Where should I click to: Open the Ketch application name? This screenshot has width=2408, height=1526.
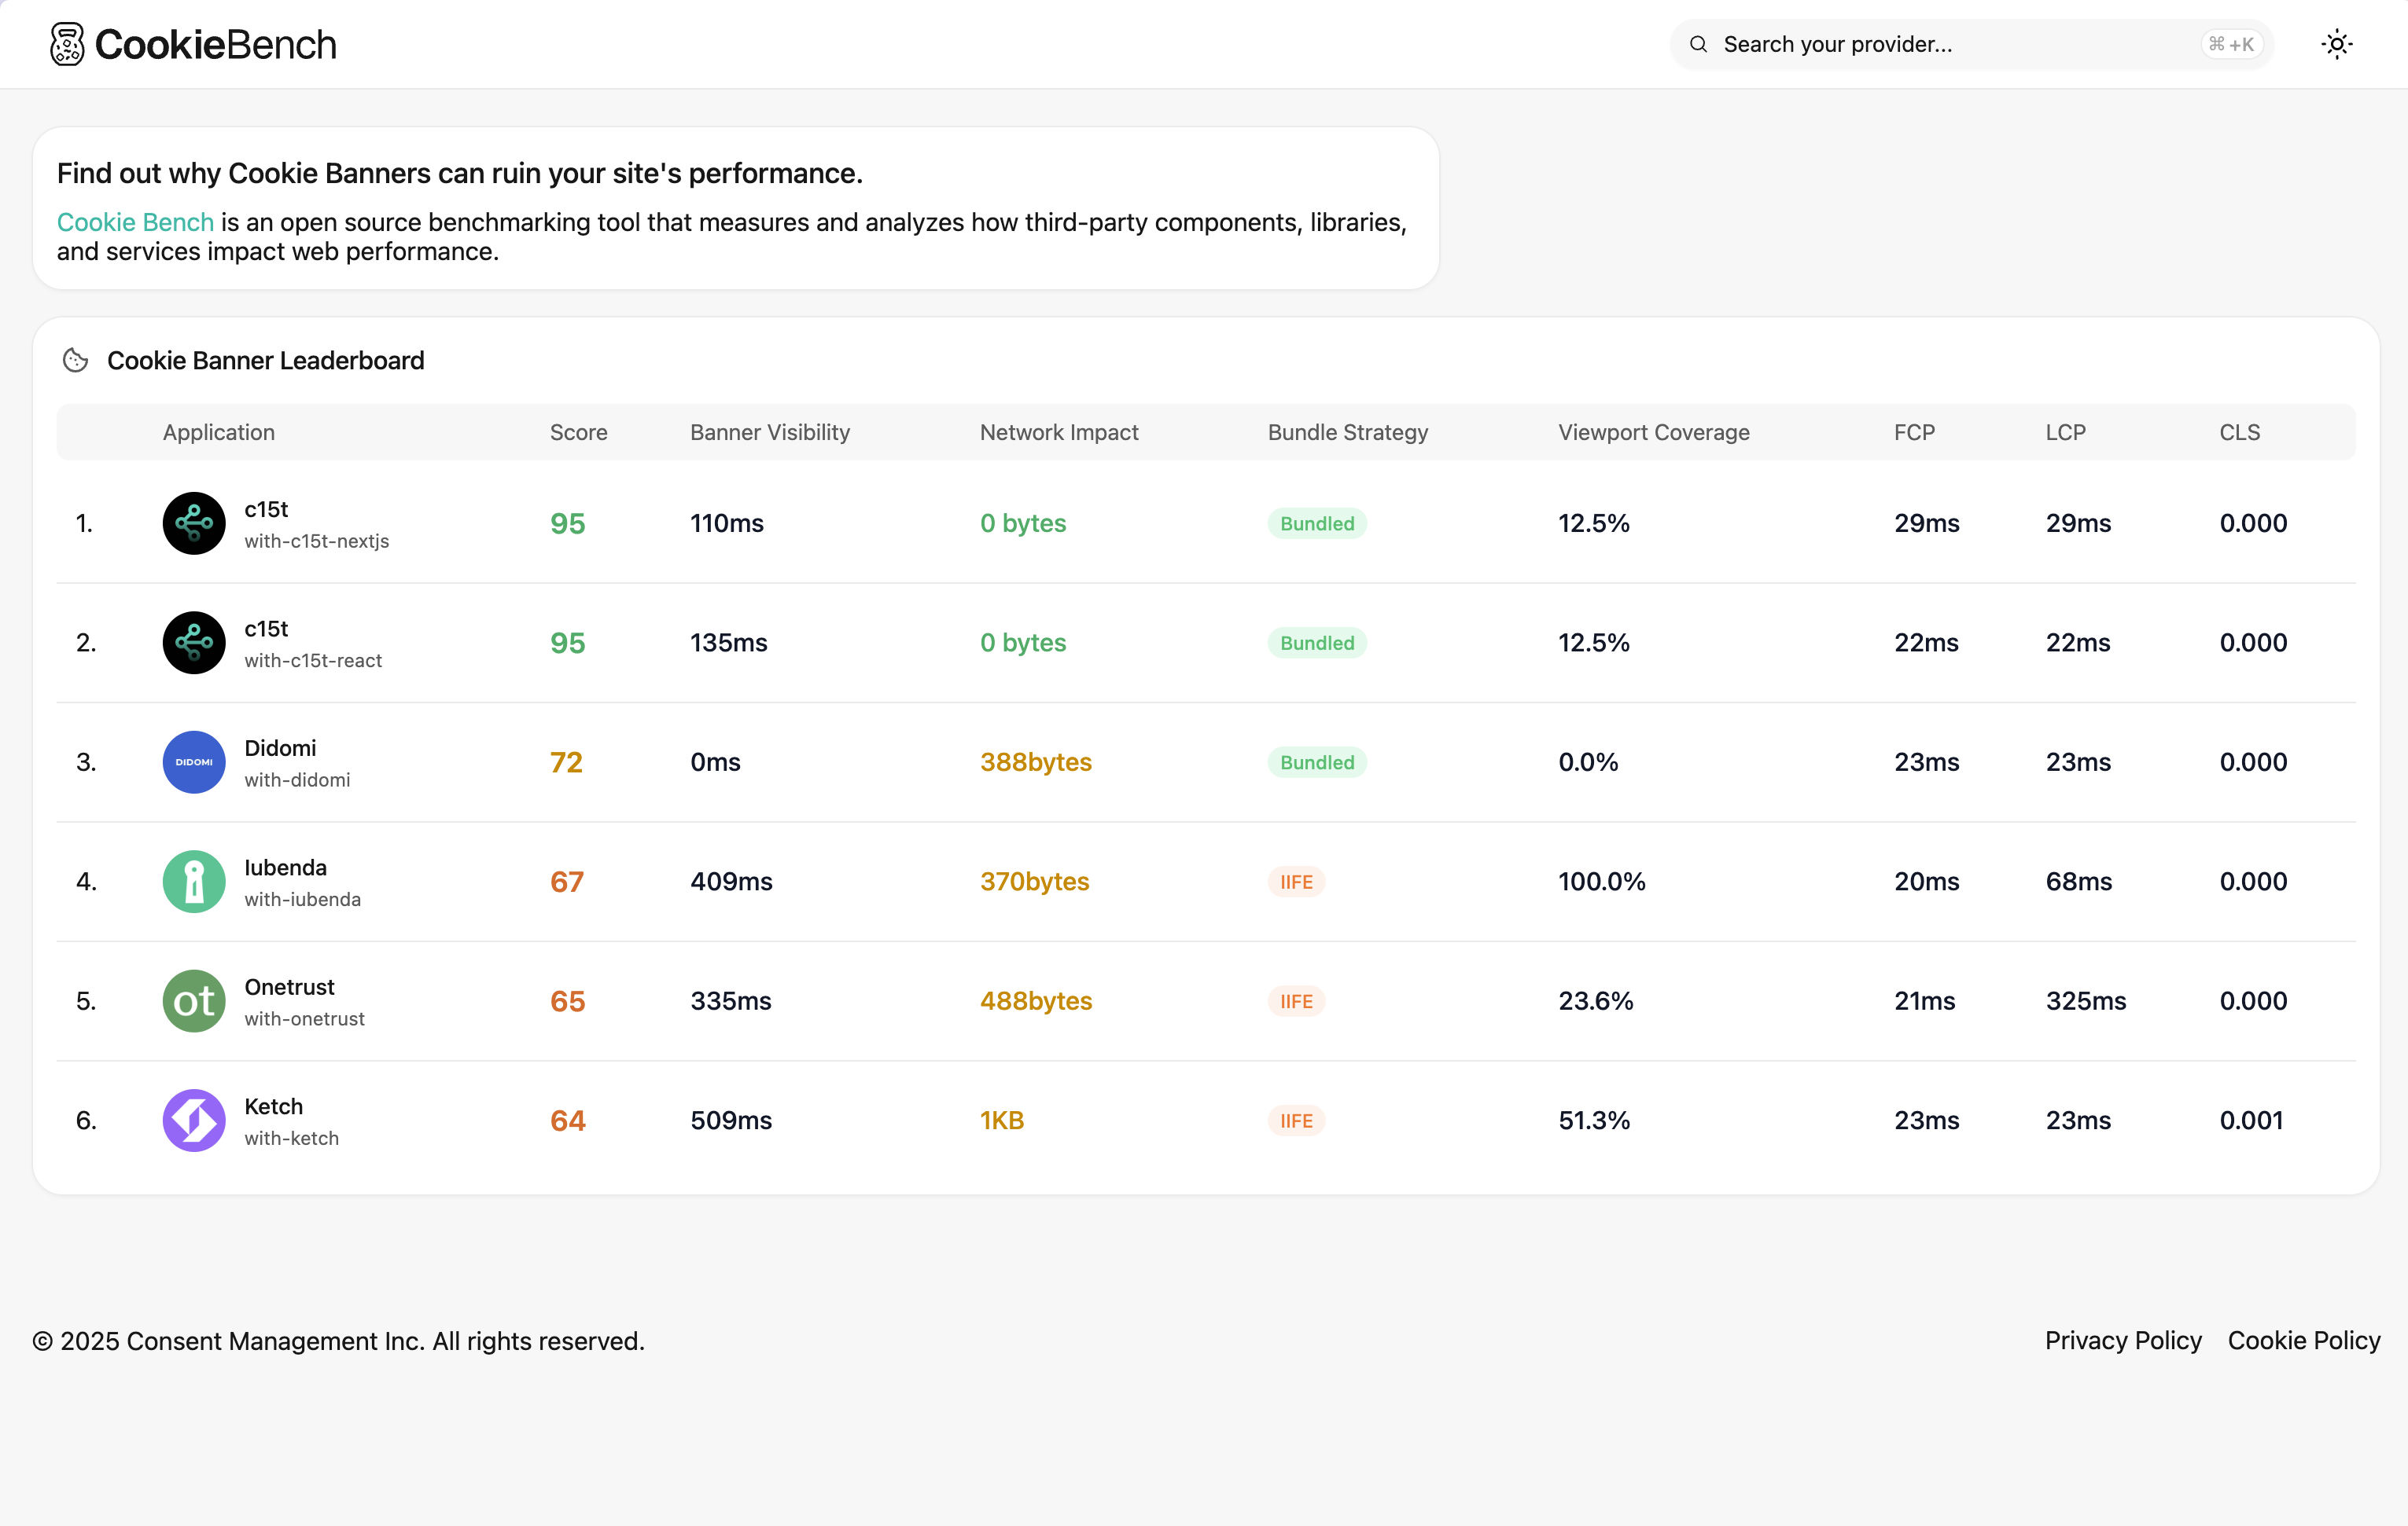click(273, 1106)
